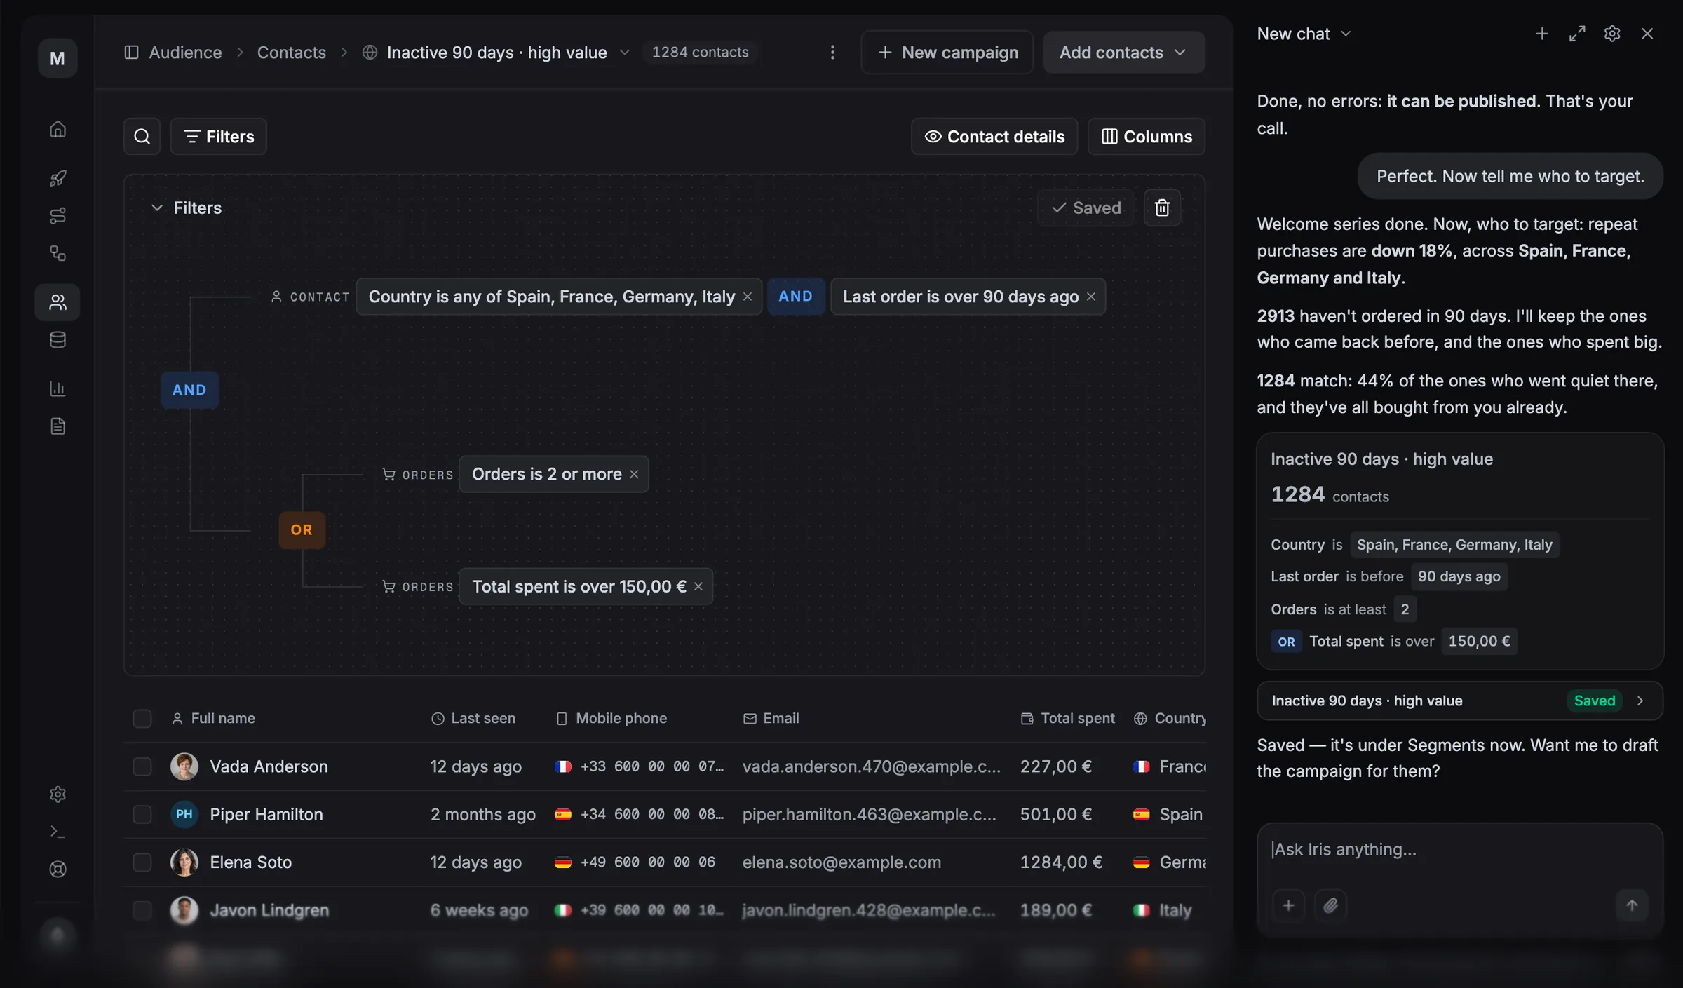Click piper.hamilton.463 email cell
The image size is (1683, 988).
point(869,814)
